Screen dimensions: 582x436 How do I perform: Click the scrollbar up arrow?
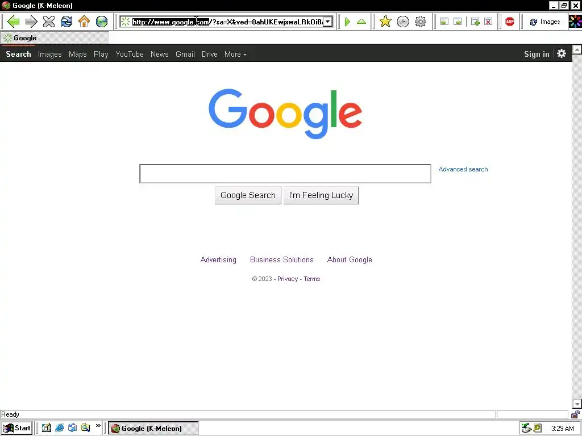pyautogui.click(x=577, y=49)
